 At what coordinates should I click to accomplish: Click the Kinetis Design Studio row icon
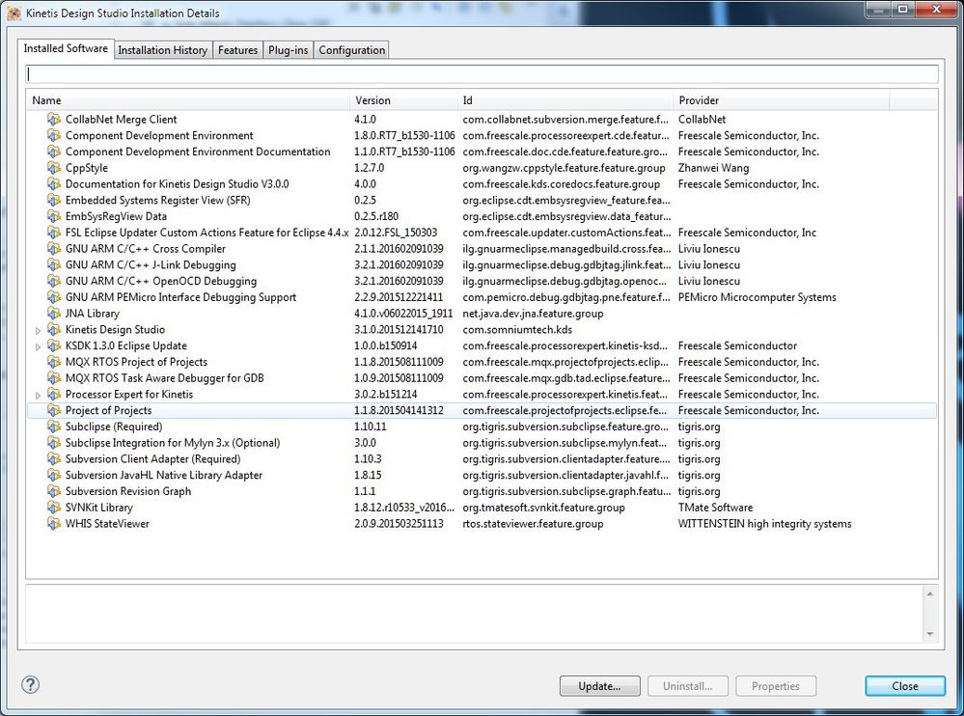click(54, 329)
